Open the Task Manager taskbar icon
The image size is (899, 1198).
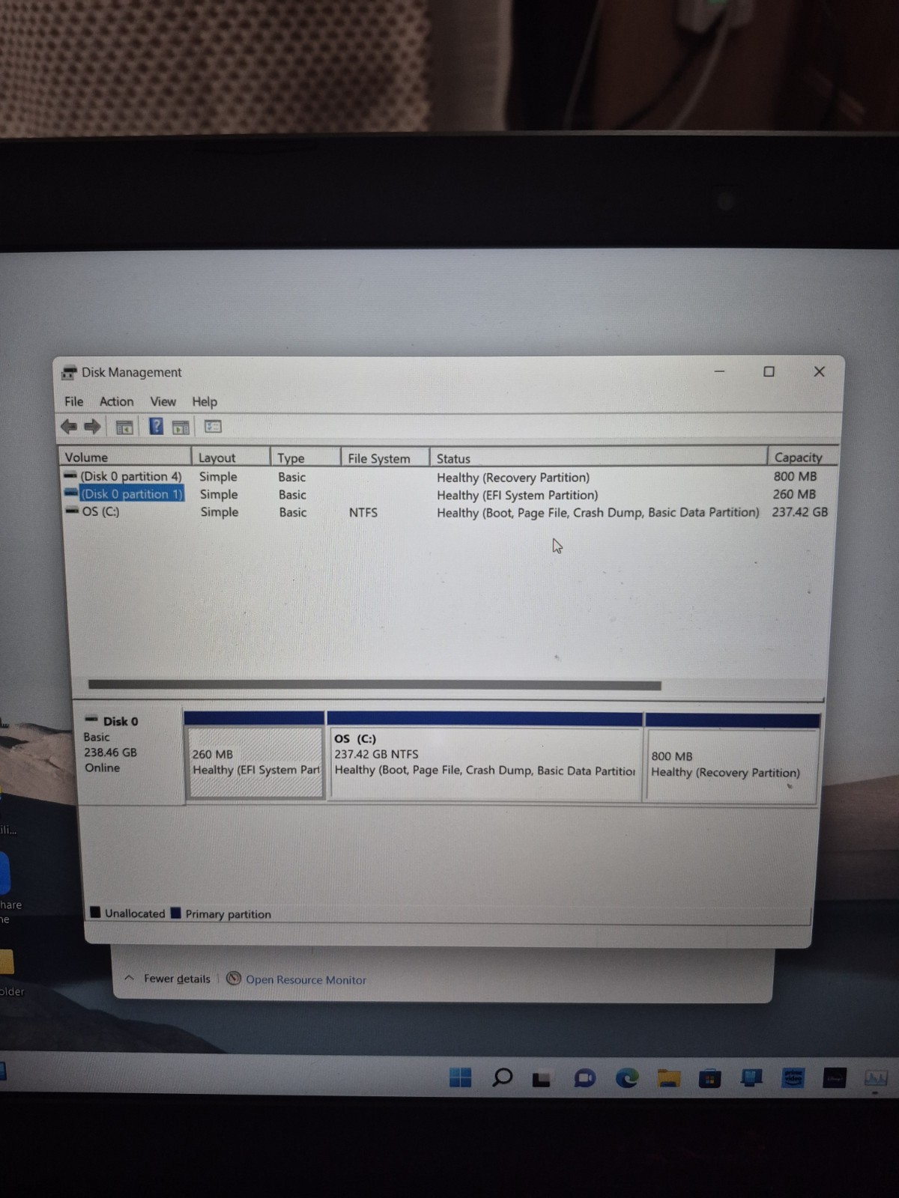[876, 1077]
